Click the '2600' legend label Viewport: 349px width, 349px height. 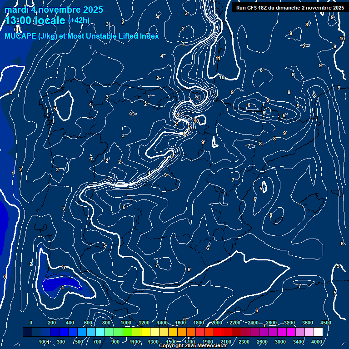point(262,342)
